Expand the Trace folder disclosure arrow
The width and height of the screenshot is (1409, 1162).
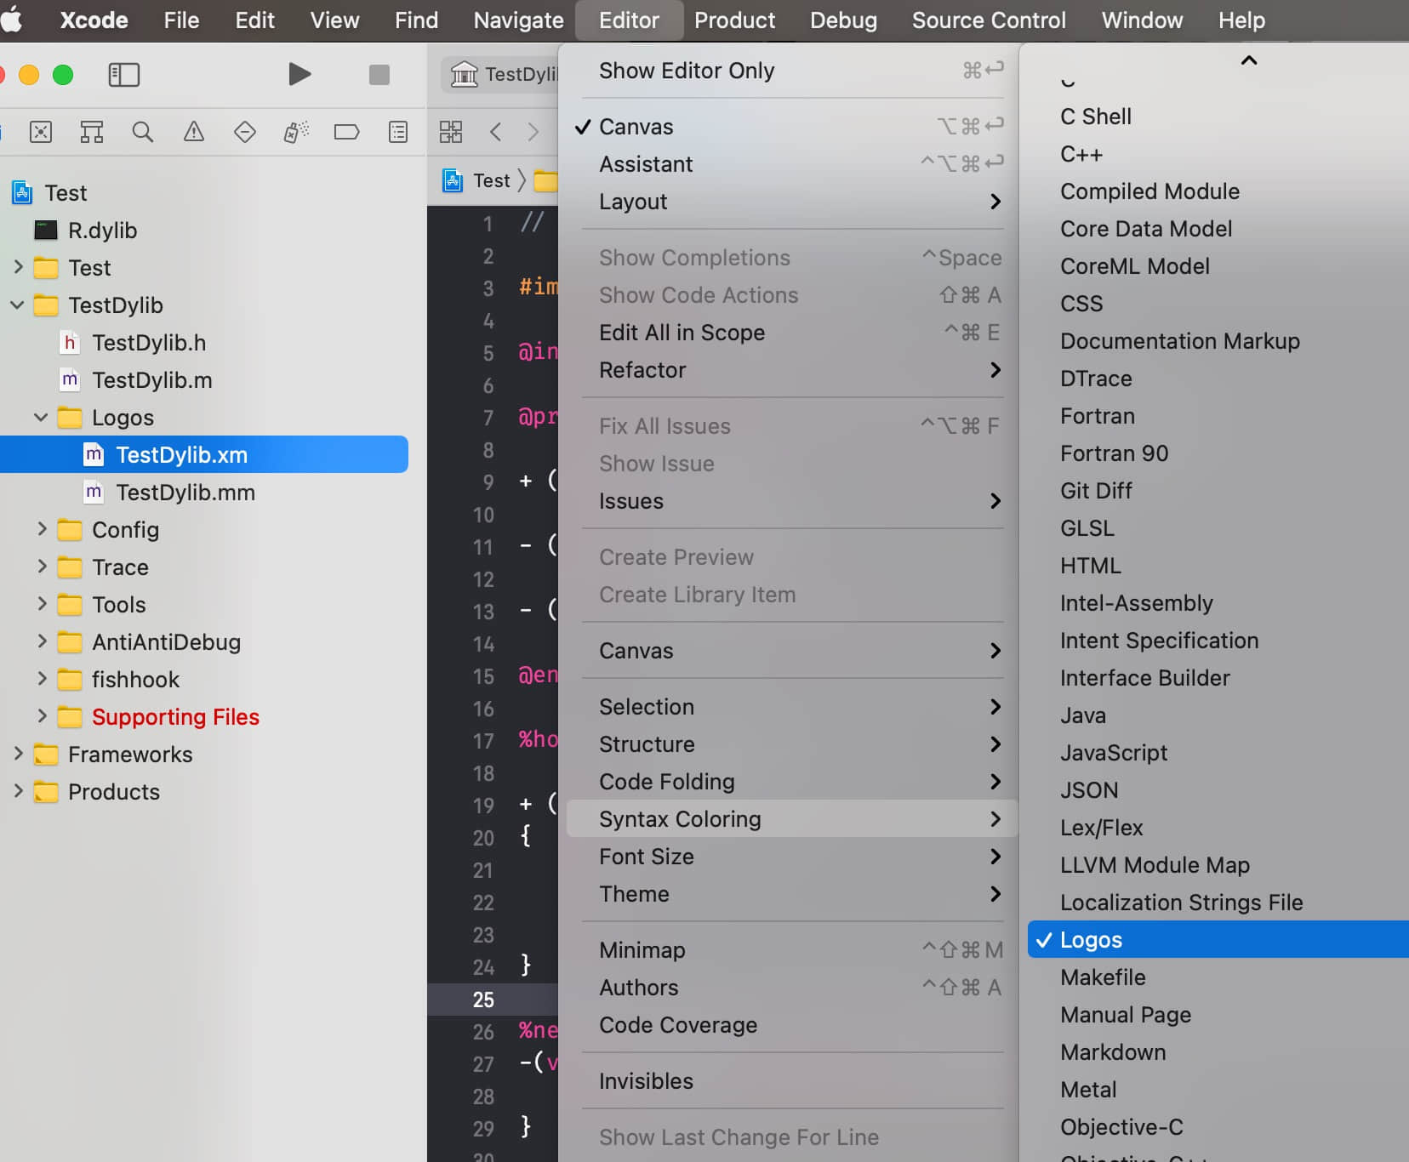click(42, 567)
